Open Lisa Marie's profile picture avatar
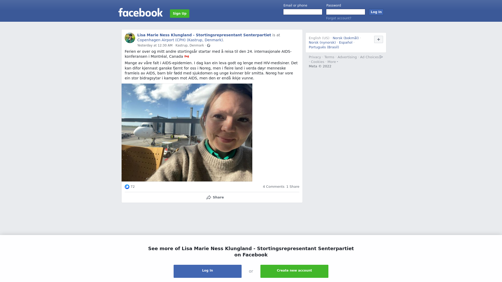 [130, 38]
